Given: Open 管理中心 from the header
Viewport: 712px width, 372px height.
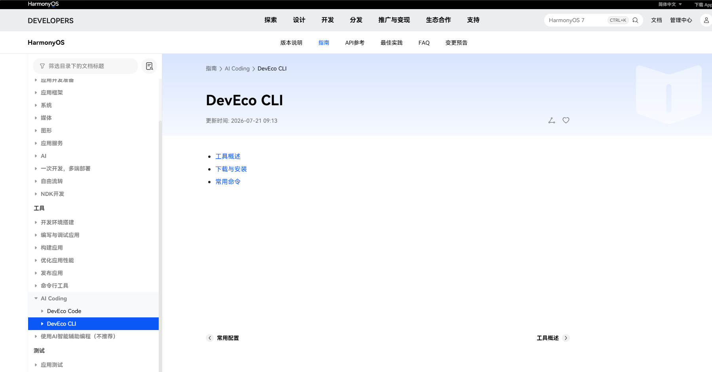Looking at the screenshot, I should 681,20.
